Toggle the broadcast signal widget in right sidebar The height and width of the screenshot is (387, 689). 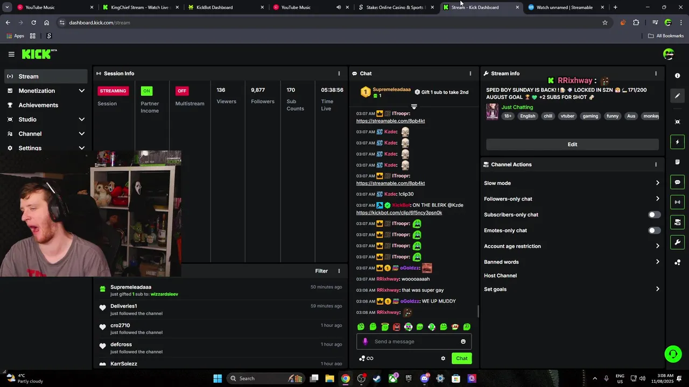678,202
